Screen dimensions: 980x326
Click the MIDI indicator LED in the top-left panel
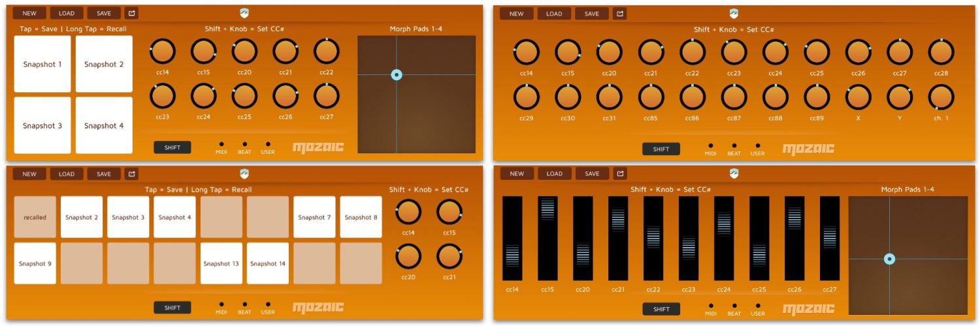221,144
